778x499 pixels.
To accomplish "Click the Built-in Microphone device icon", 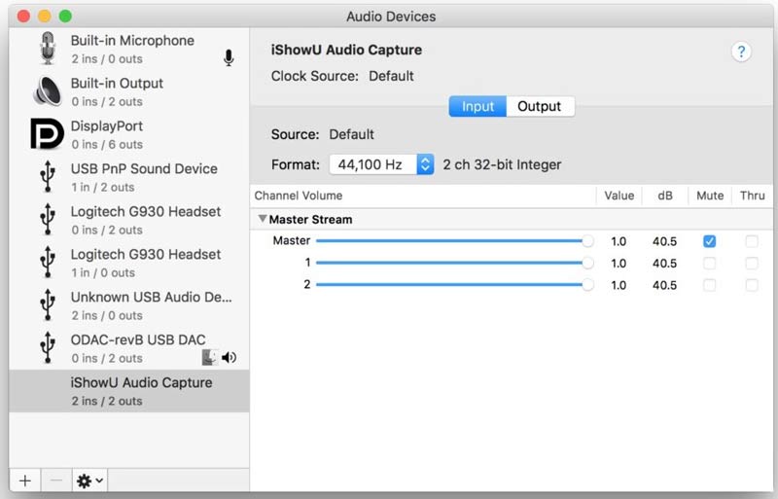I will (47, 49).
